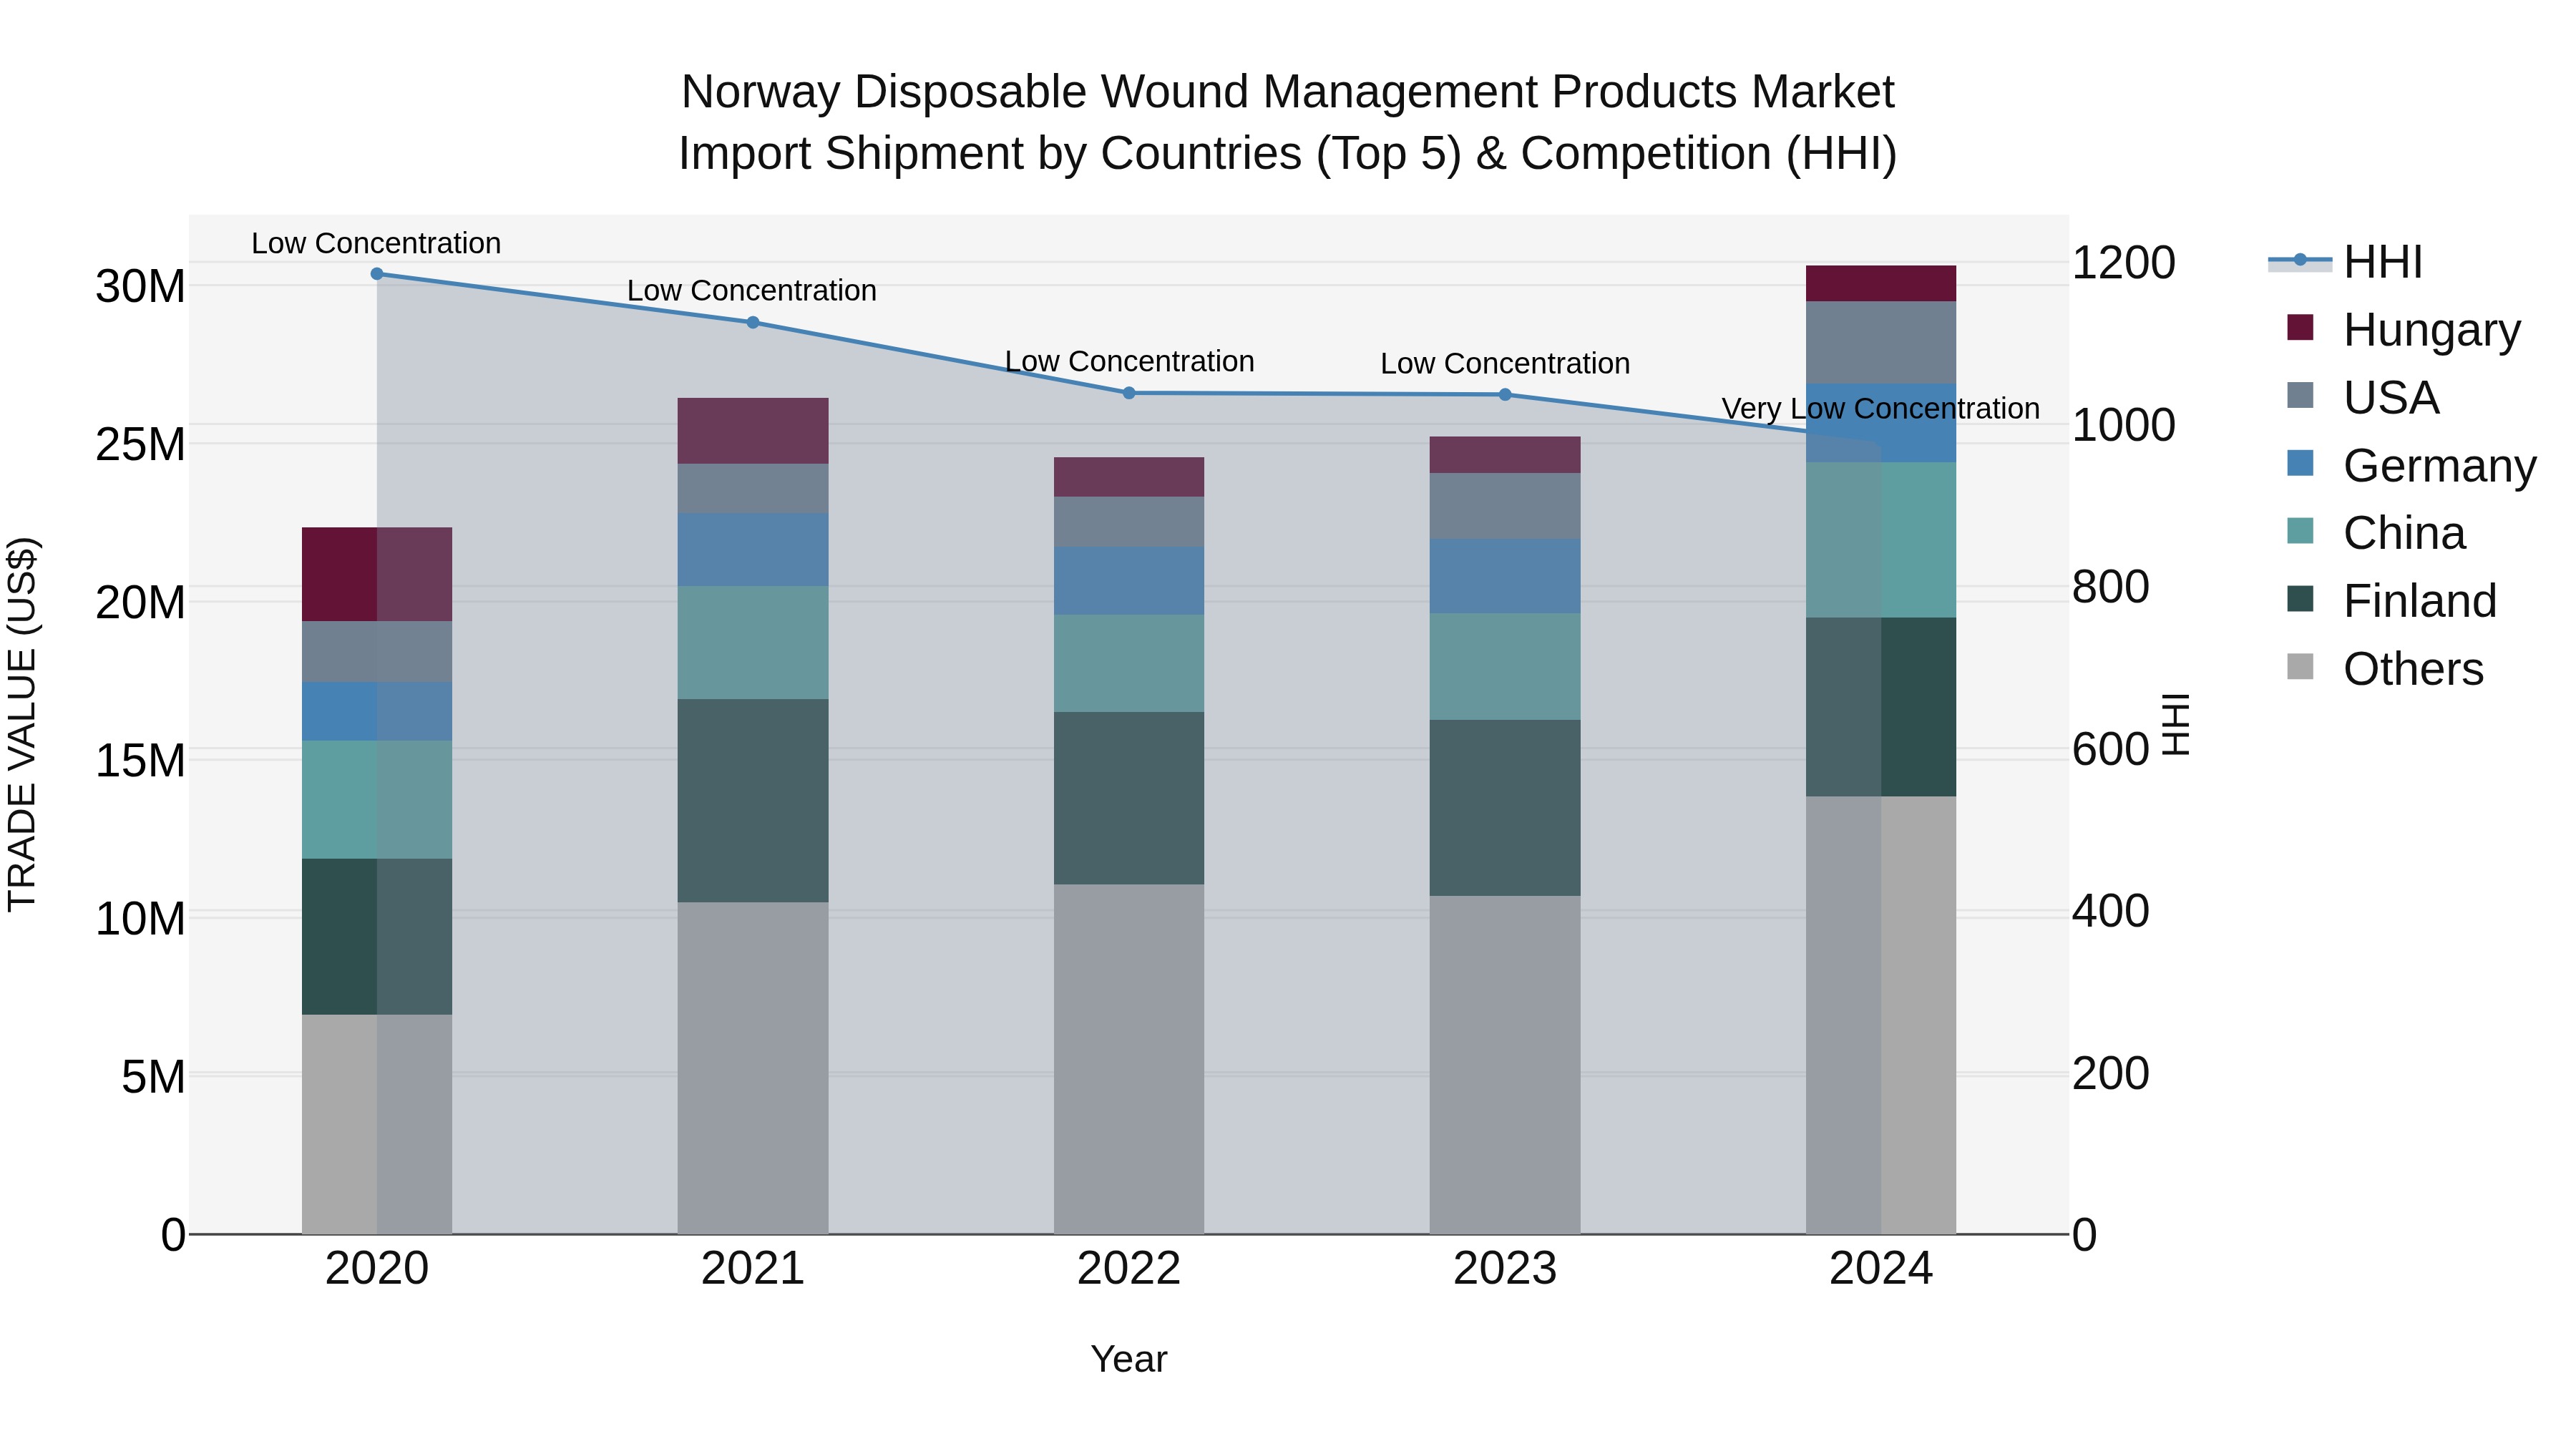Click the 'Low Concentration' label above 2021
Image resolution: width=2576 pixels, height=1449 pixels.
pos(752,290)
